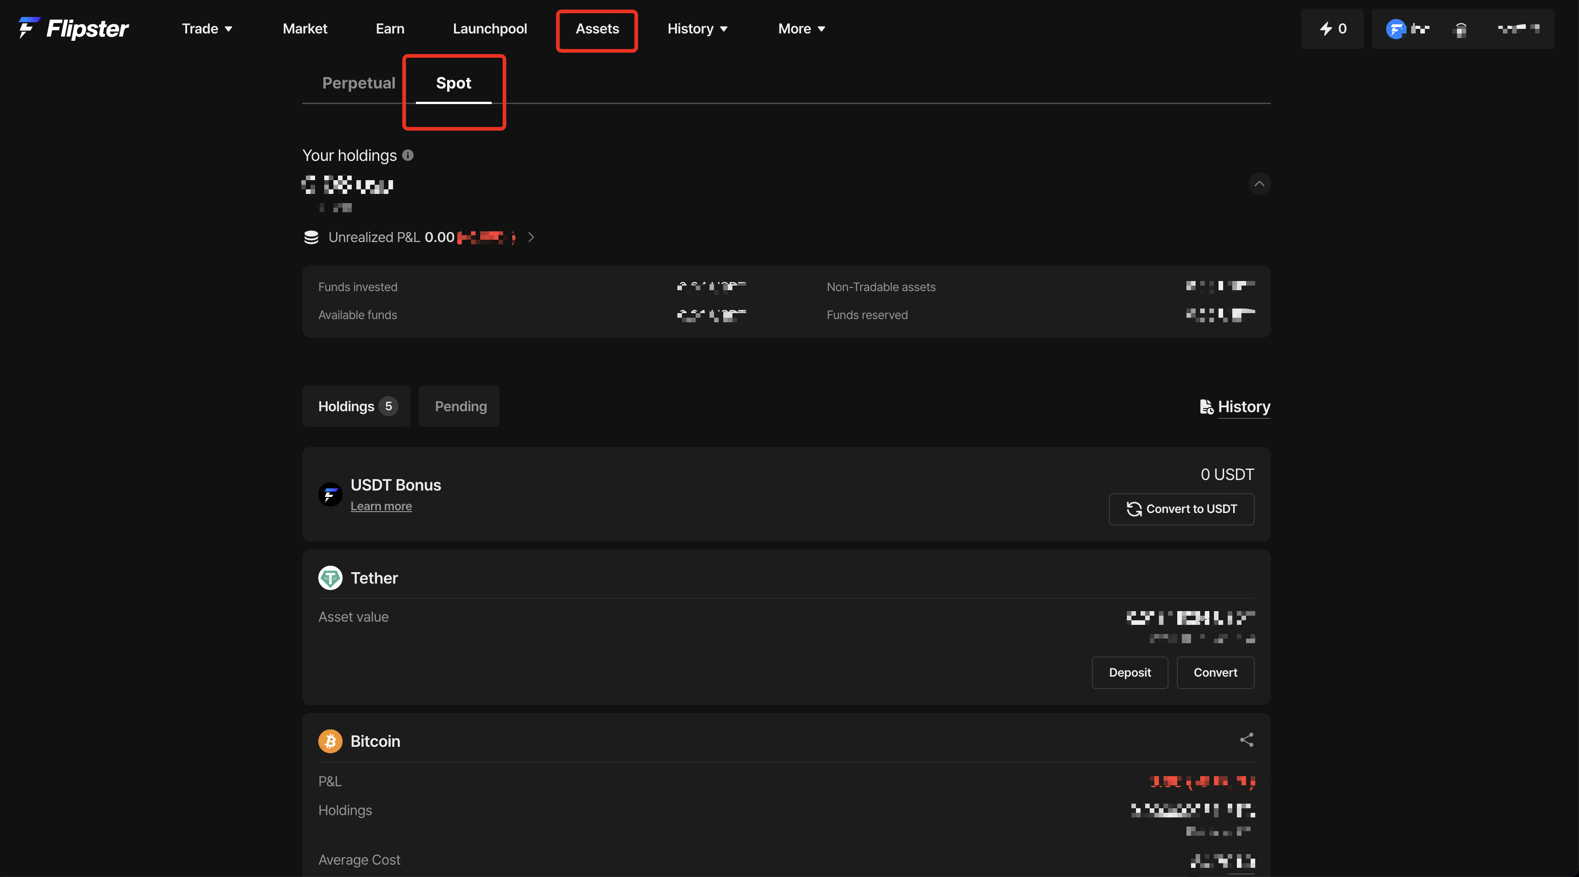1579x877 pixels.
Task: Go to the Market page
Action: [x=305, y=29]
